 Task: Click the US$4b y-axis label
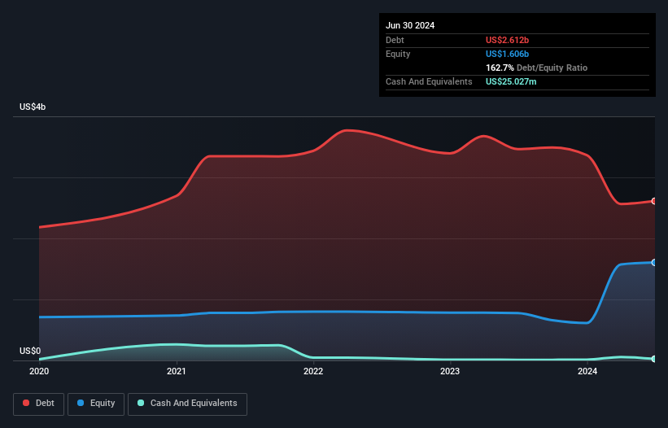click(x=33, y=107)
